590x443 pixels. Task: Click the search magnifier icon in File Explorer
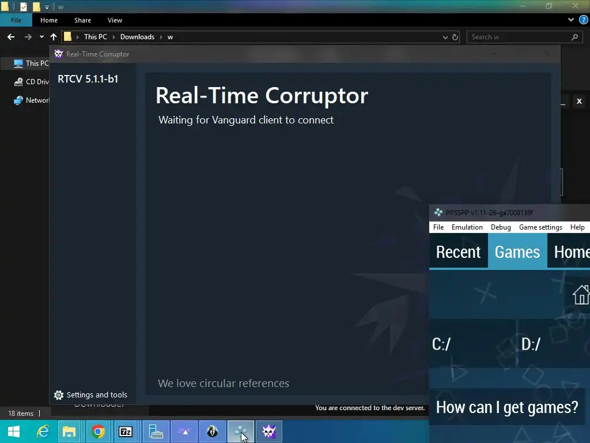tap(574, 37)
